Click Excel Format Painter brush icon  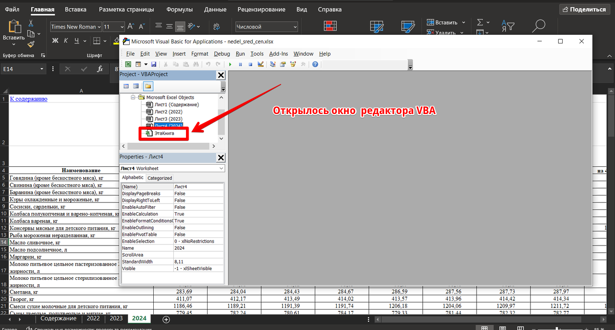click(x=31, y=45)
